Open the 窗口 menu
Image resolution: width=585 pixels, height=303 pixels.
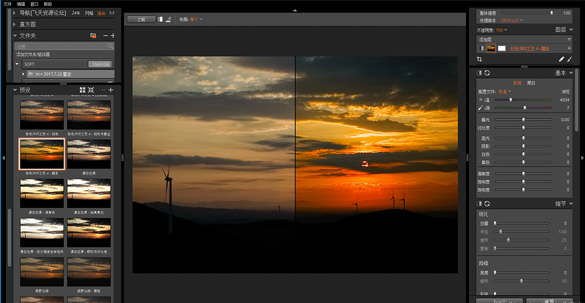click(34, 4)
